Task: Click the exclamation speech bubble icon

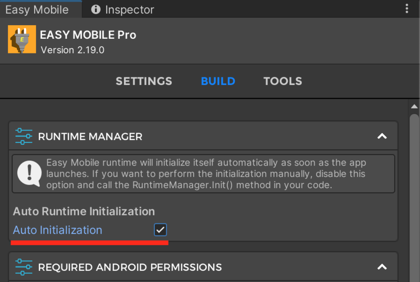Action: tap(29, 173)
